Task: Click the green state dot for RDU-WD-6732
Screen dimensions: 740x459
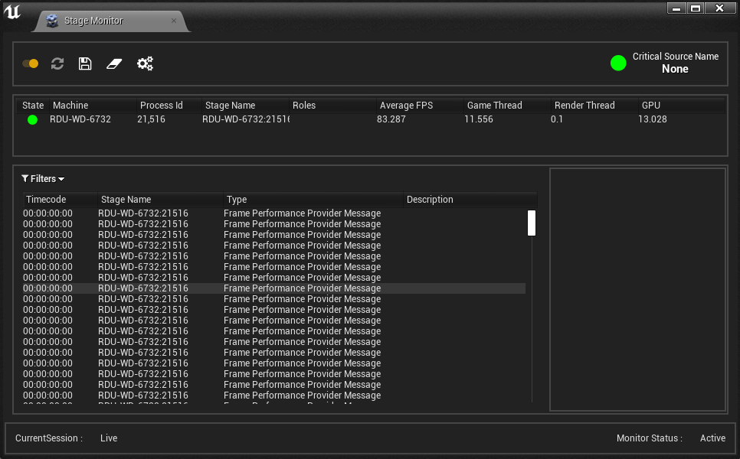Action: [32, 120]
